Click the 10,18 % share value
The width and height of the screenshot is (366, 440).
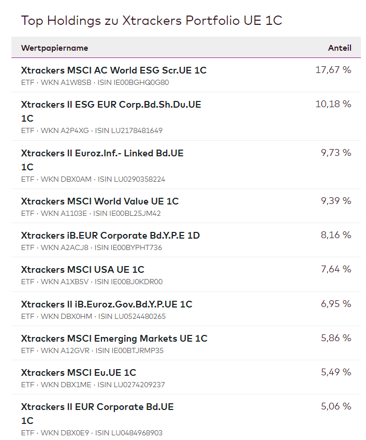(x=333, y=104)
